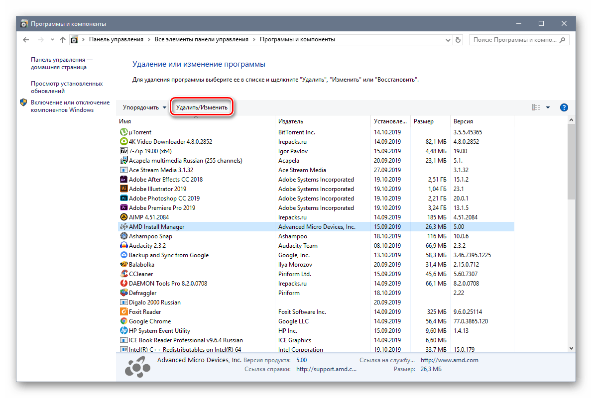Screen dimensions: 592x398
Task: Click the scrollbar down arrow
Action: tap(571, 348)
